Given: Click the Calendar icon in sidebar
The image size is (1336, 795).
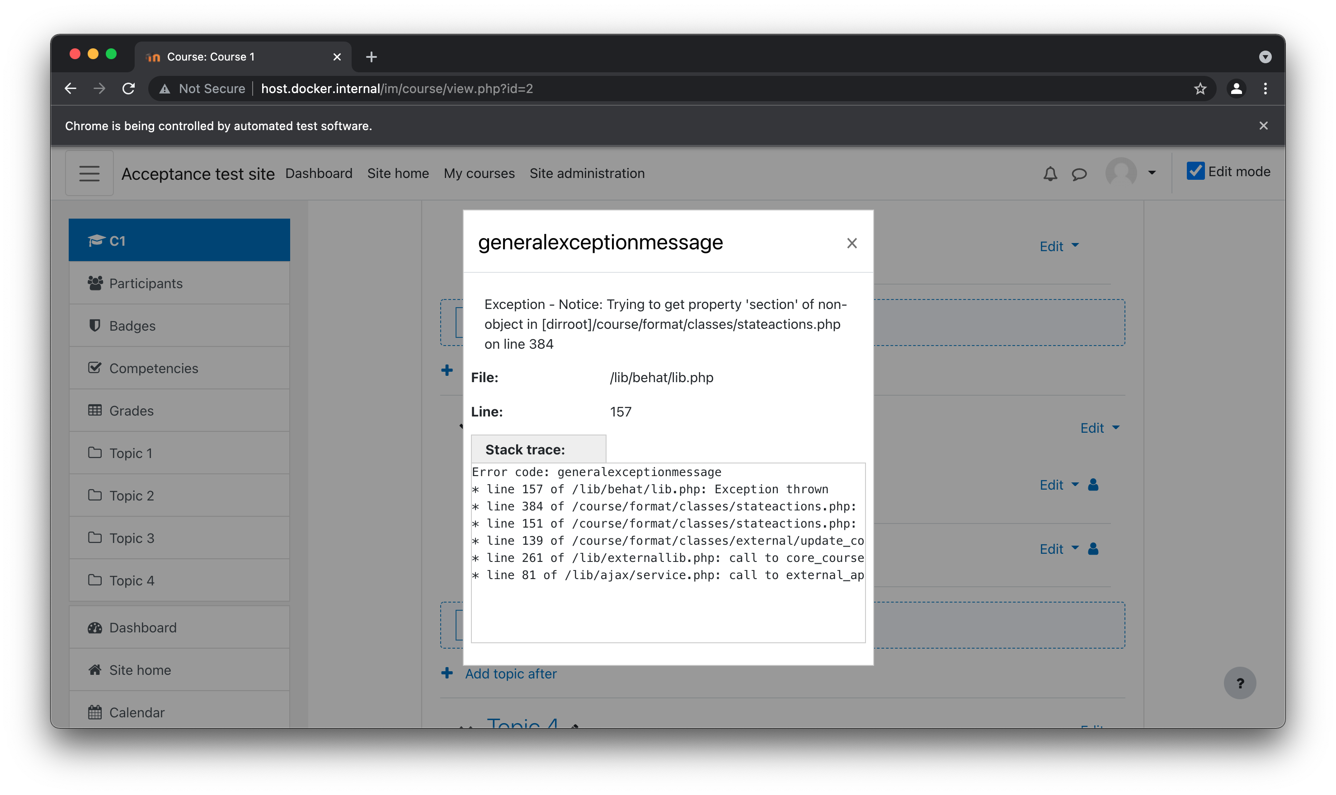Looking at the screenshot, I should tap(95, 712).
